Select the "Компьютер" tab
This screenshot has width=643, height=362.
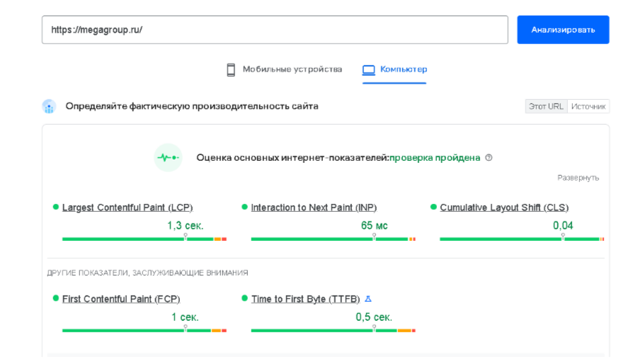pyautogui.click(x=404, y=69)
